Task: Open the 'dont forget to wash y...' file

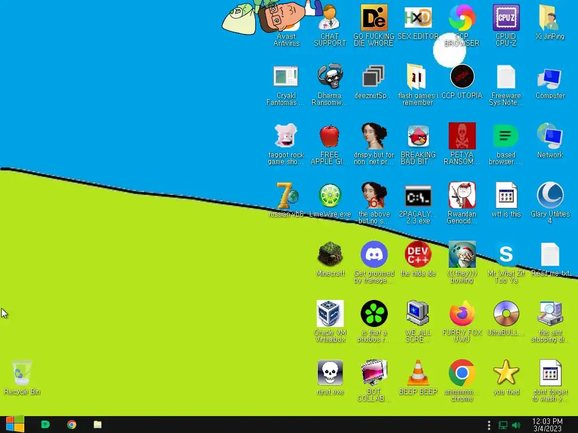Action: click(550, 382)
